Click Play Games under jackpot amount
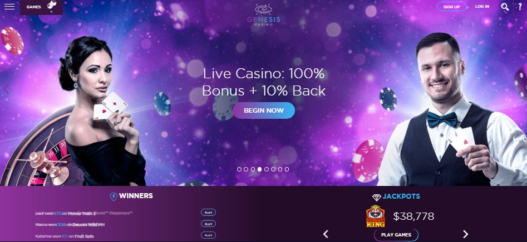 pyautogui.click(x=396, y=235)
